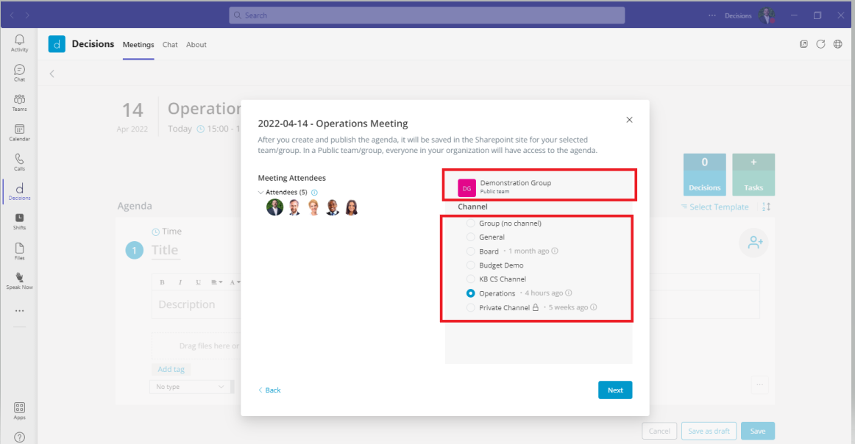Switch to the Chat tab
Viewport: 855px width, 444px height.
pos(170,45)
